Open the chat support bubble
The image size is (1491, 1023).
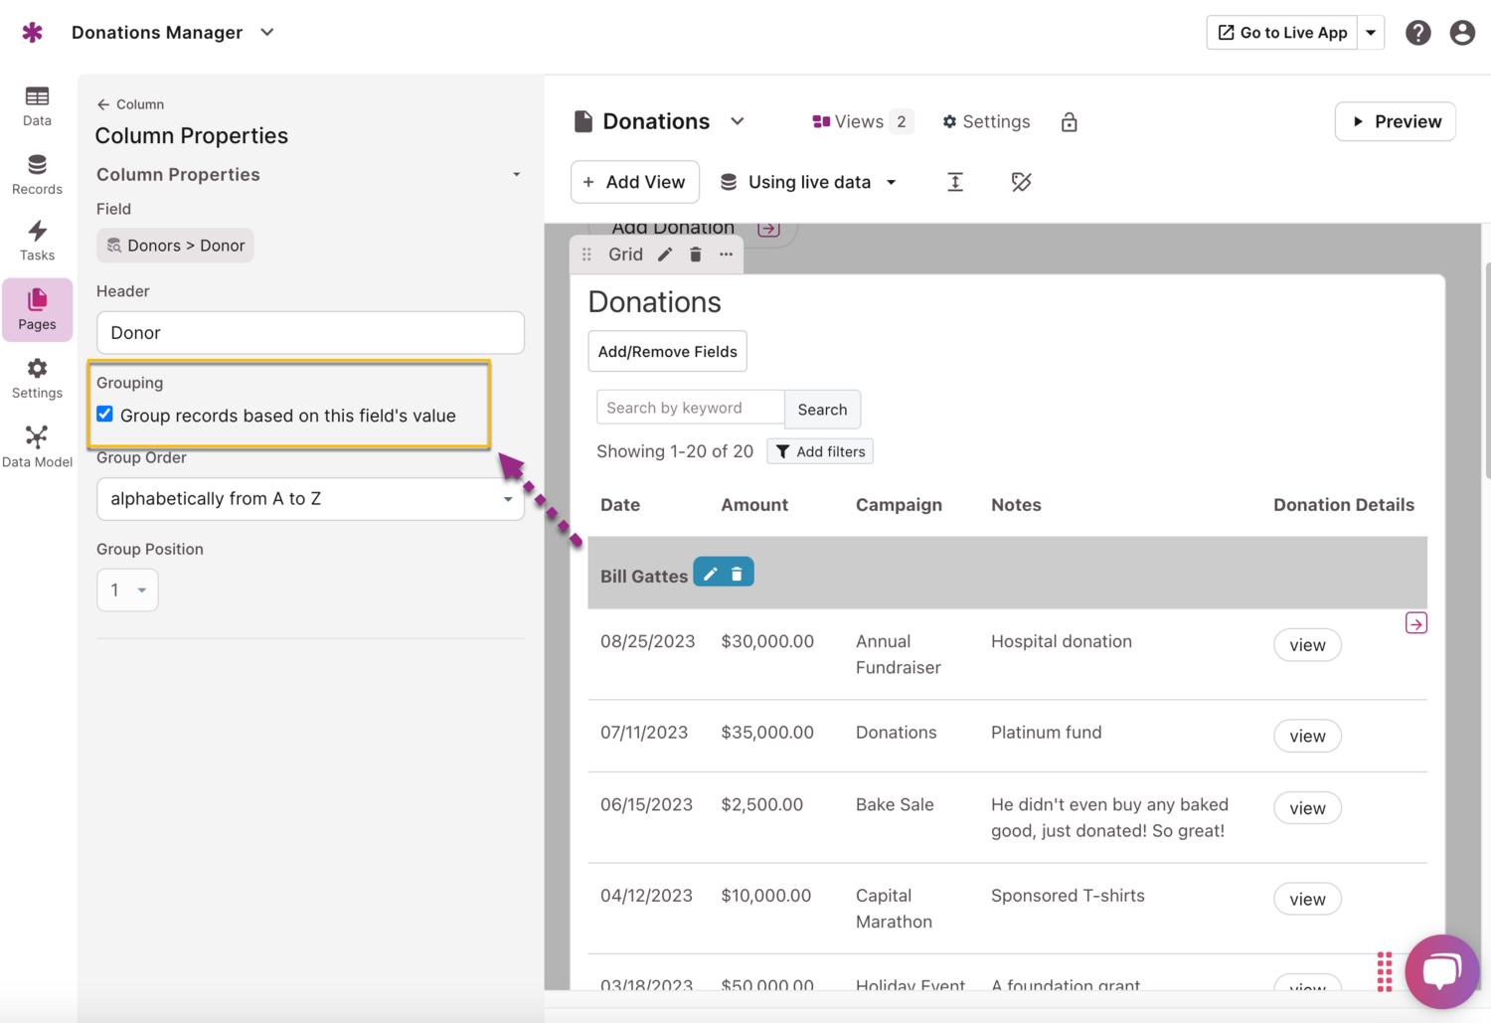(1441, 970)
